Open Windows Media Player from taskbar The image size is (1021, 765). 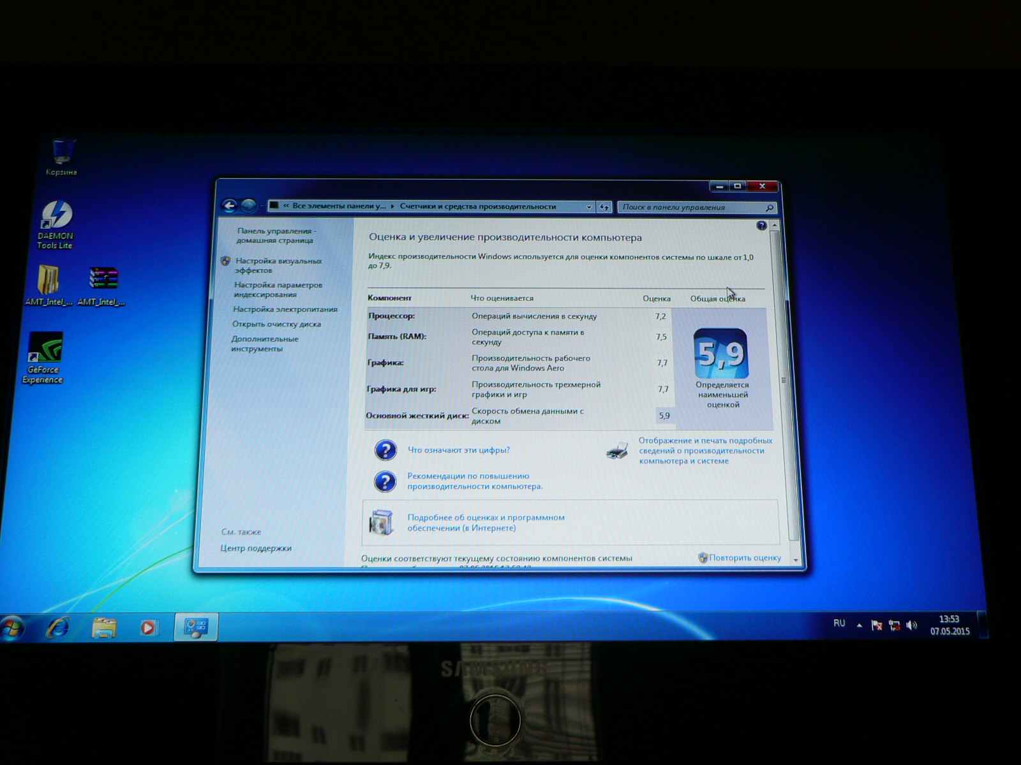click(x=148, y=628)
